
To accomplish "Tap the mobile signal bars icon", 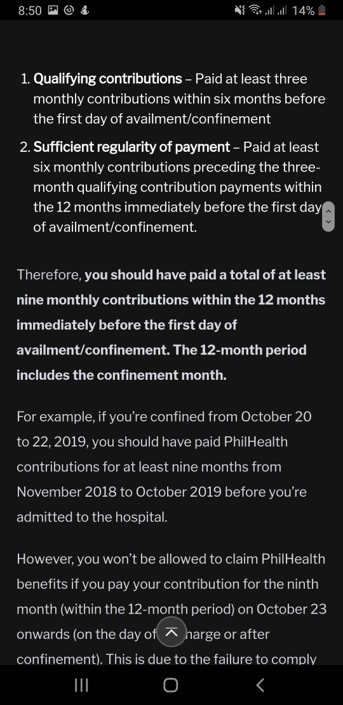I will pos(276,11).
